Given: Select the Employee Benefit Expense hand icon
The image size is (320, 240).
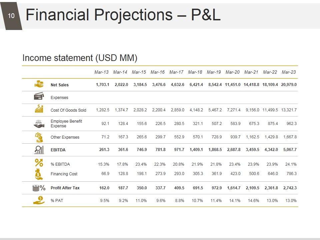Looking at the screenshot, I should [x=39, y=124].
